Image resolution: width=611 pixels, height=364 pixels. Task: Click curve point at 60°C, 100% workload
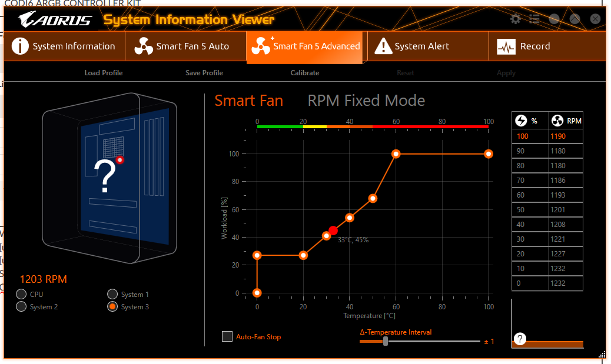click(x=396, y=154)
